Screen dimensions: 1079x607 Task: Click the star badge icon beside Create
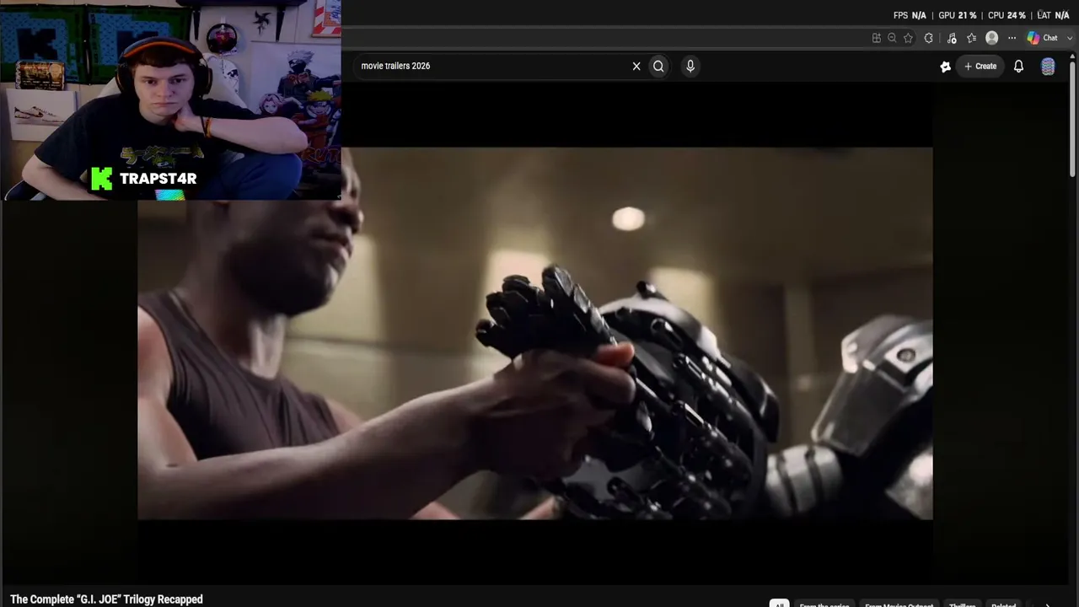(946, 67)
